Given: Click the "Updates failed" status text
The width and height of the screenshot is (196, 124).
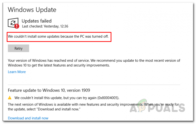Looking at the screenshot, I should 36,21.
